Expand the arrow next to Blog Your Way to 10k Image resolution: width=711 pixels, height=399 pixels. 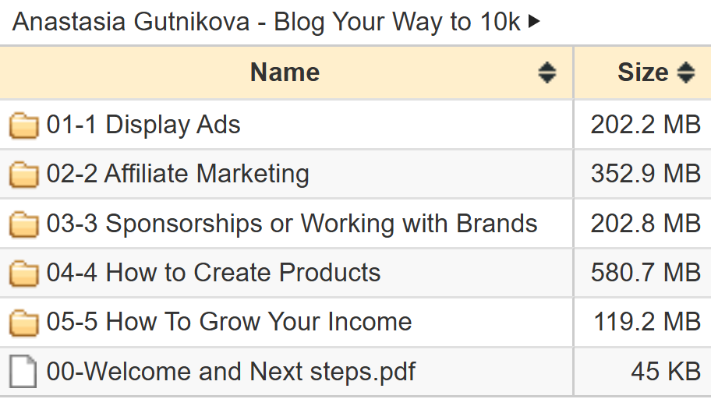[534, 21]
